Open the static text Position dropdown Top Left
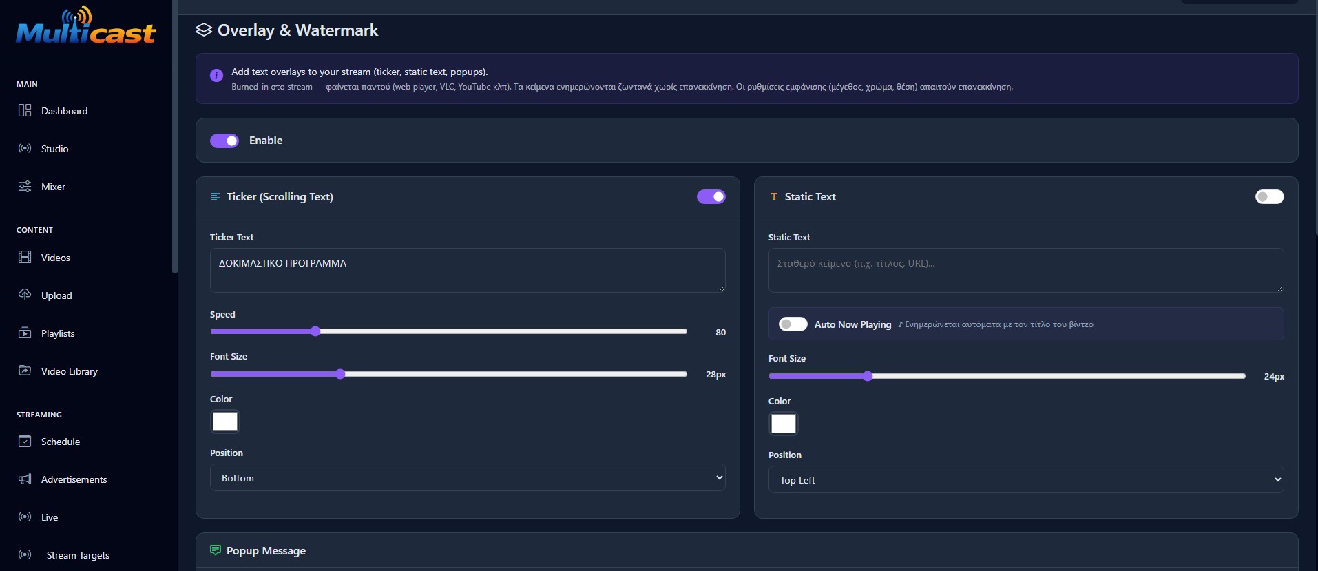Image resolution: width=1318 pixels, height=571 pixels. (x=1026, y=479)
